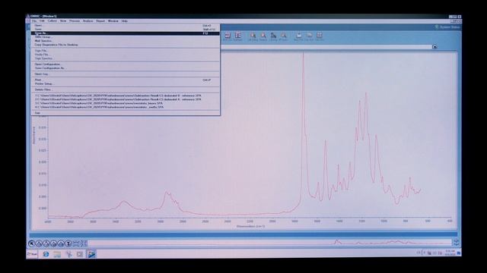This screenshot has width=487, height=273.
Task: Select the peak area tool
Action: [x=61, y=244]
